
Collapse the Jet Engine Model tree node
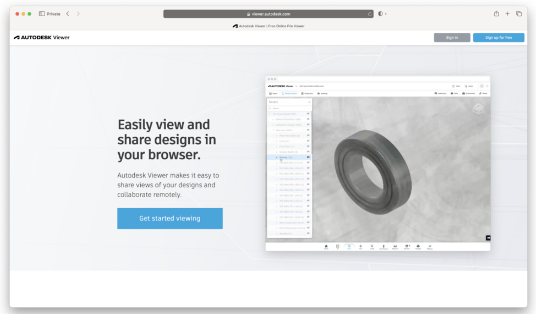click(x=269, y=114)
